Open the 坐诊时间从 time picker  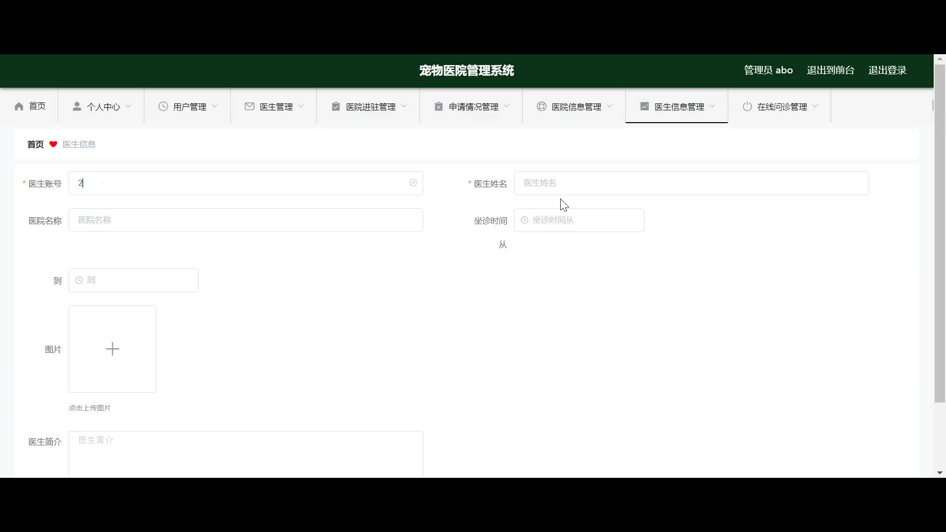coord(579,220)
